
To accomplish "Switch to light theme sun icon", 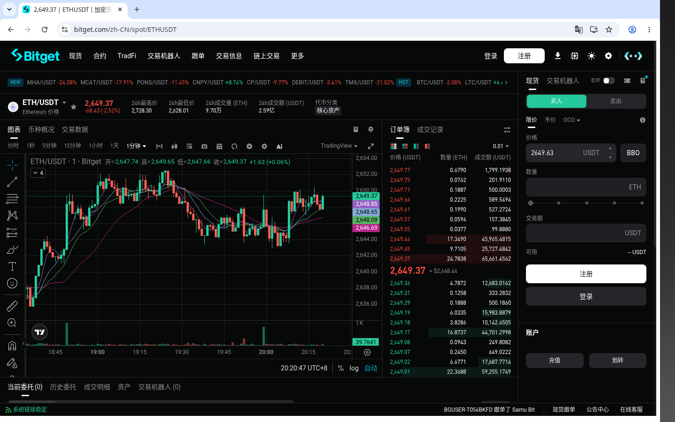I will click(x=592, y=56).
